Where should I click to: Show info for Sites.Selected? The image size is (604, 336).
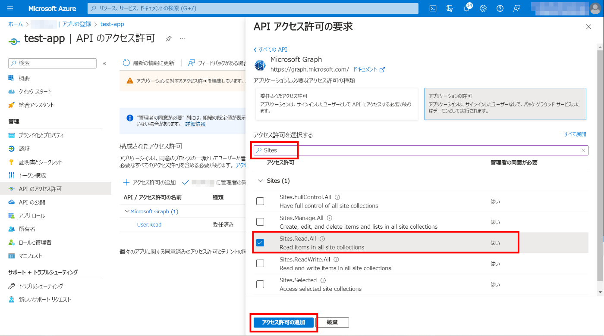click(323, 280)
